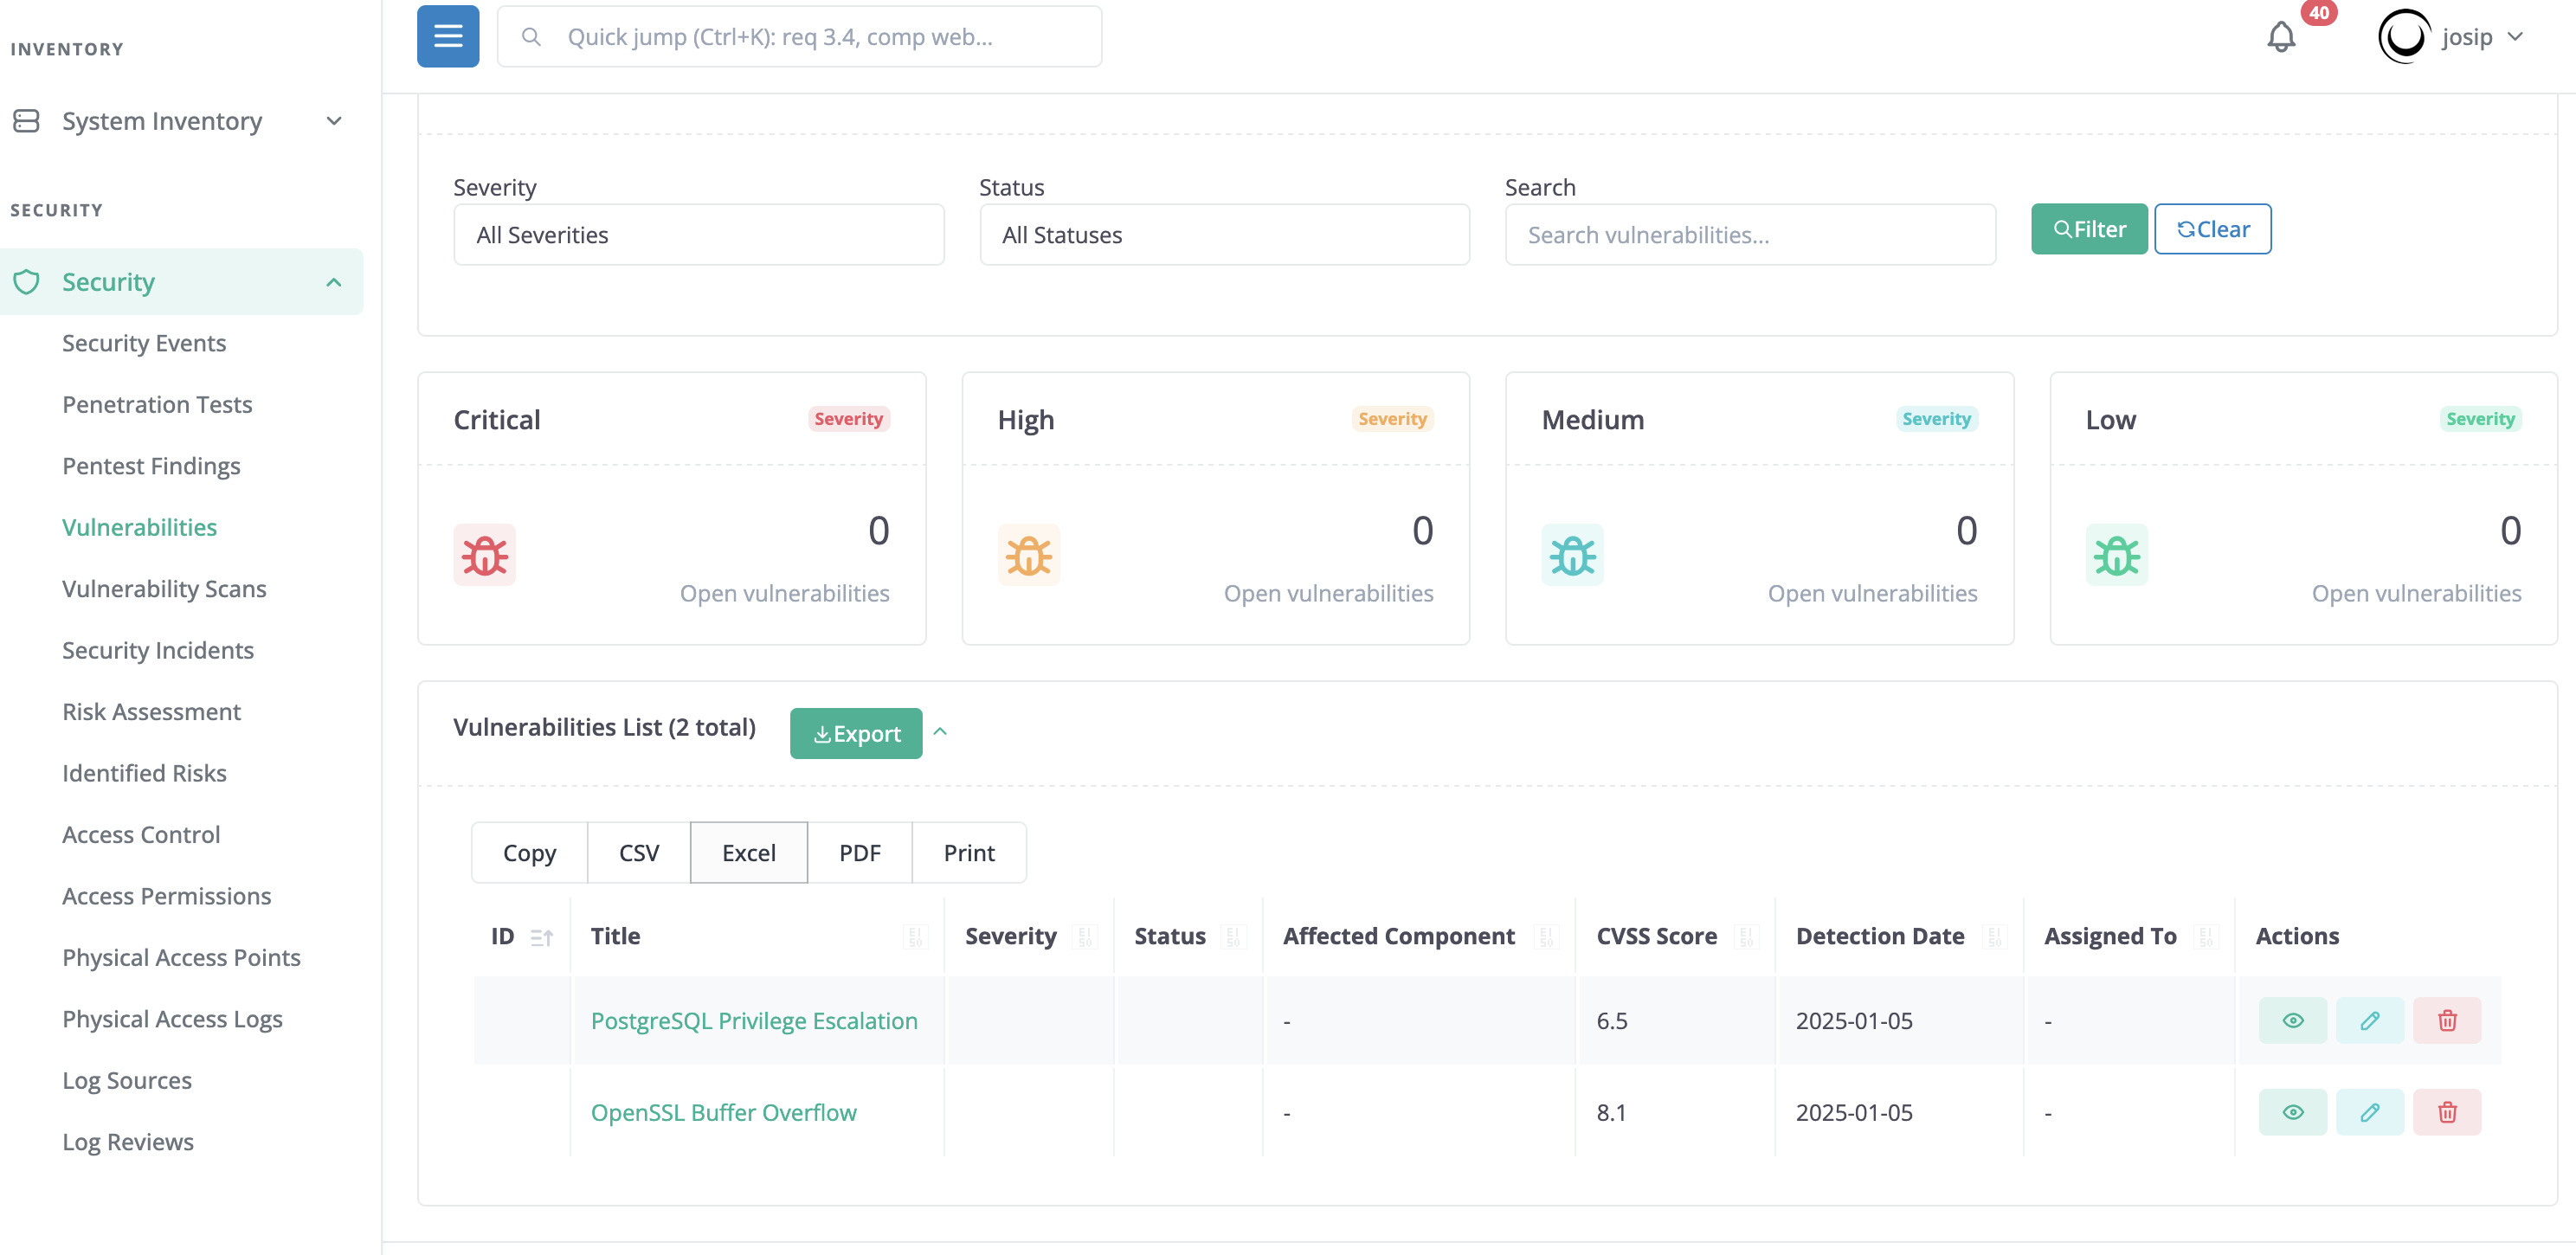Click the Filter button
Screen dimensions: 2576x1255
(x=2089, y=228)
